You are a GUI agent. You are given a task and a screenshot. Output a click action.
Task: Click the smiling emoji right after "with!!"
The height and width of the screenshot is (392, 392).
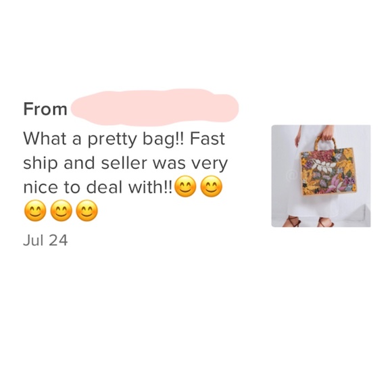point(185,187)
